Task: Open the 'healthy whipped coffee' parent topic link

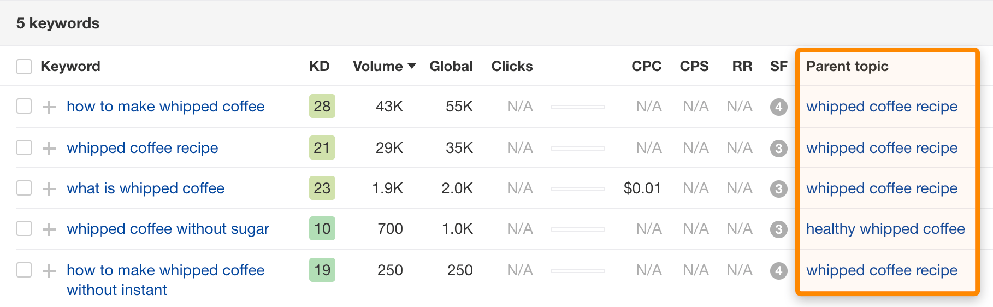Action: point(885,229)
